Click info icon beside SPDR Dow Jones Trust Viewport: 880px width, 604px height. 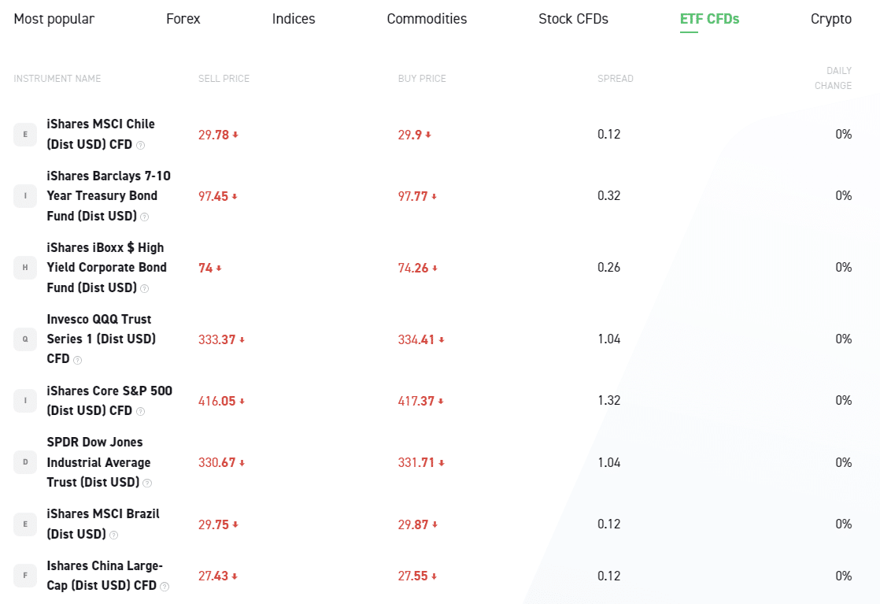pyautogui.click(x=146, y=484)
